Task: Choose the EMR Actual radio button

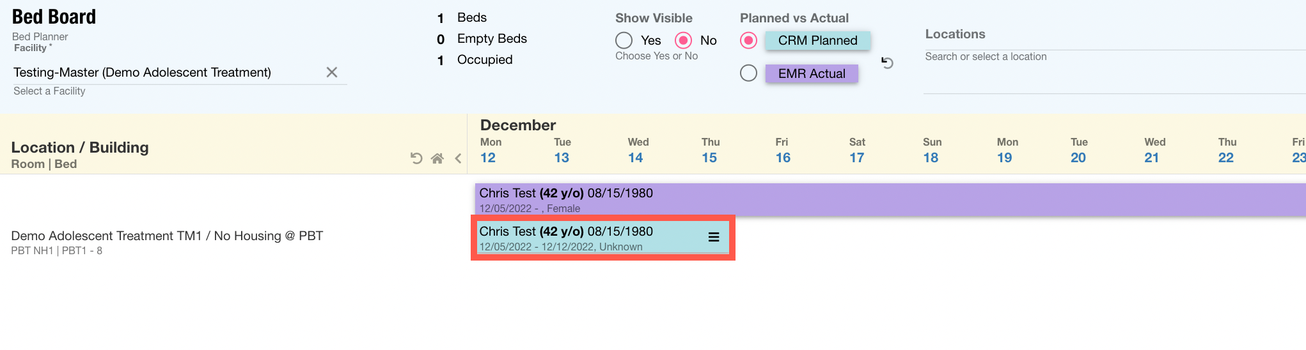Action: (748, 73)
